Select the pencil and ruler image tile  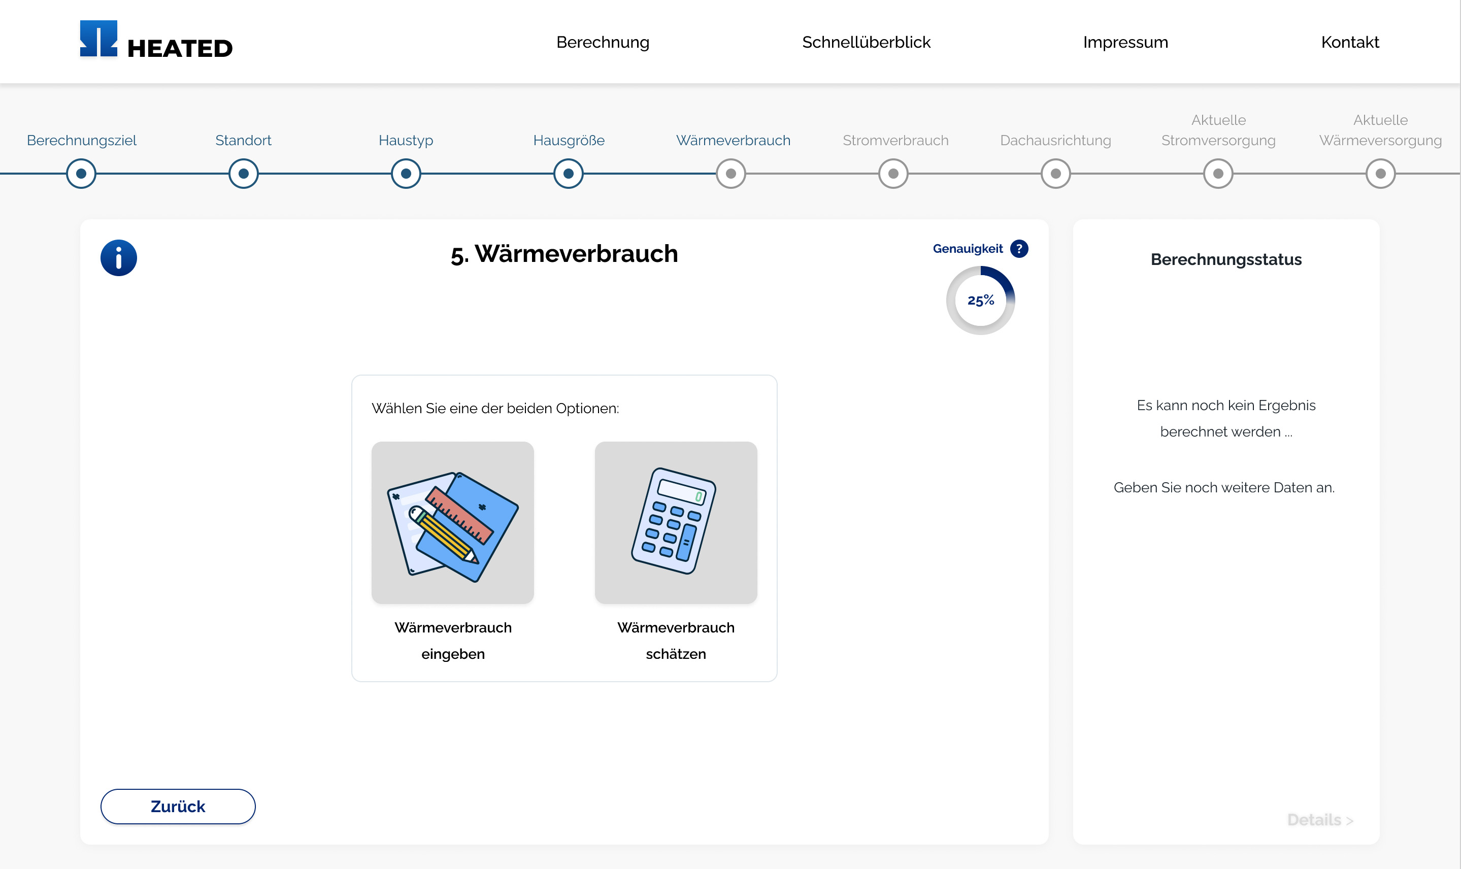[x=453, y=522]
